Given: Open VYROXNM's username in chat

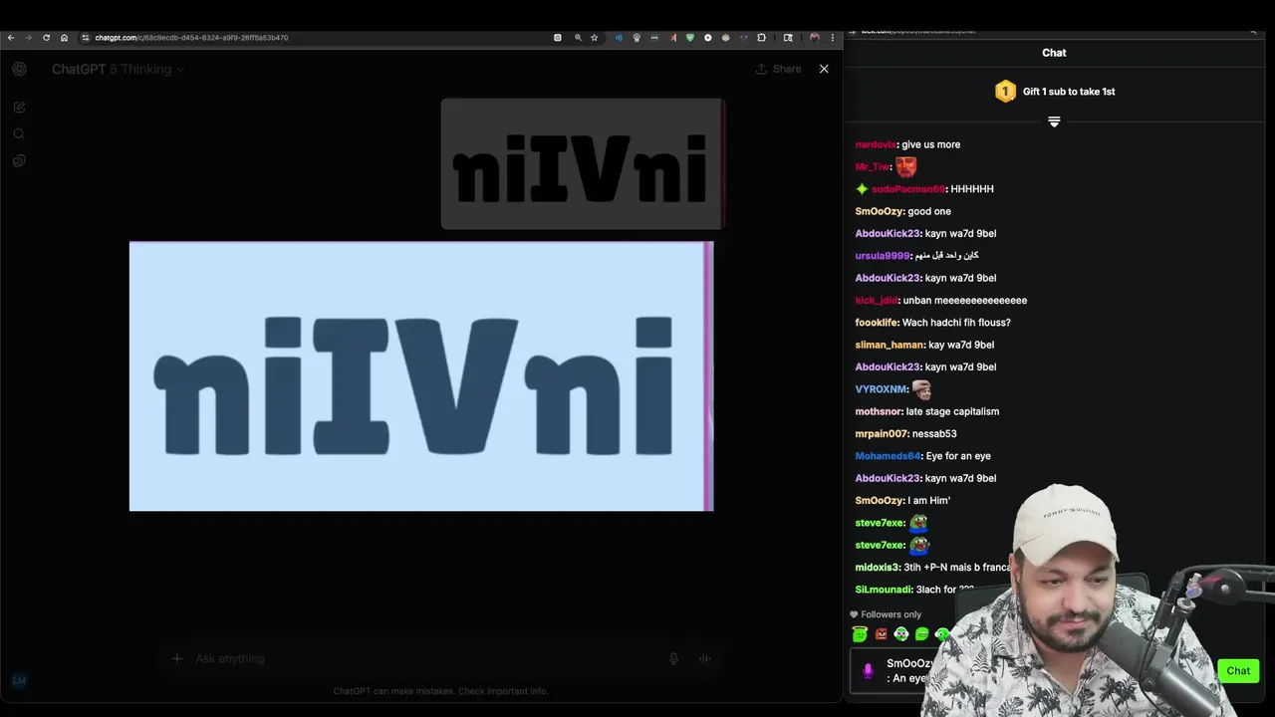Looking at the screenshot, I should [882, 389].
